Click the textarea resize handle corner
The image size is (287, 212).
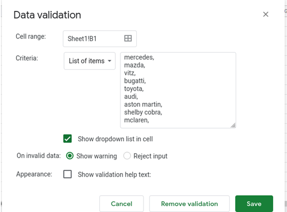pos(233,125)
